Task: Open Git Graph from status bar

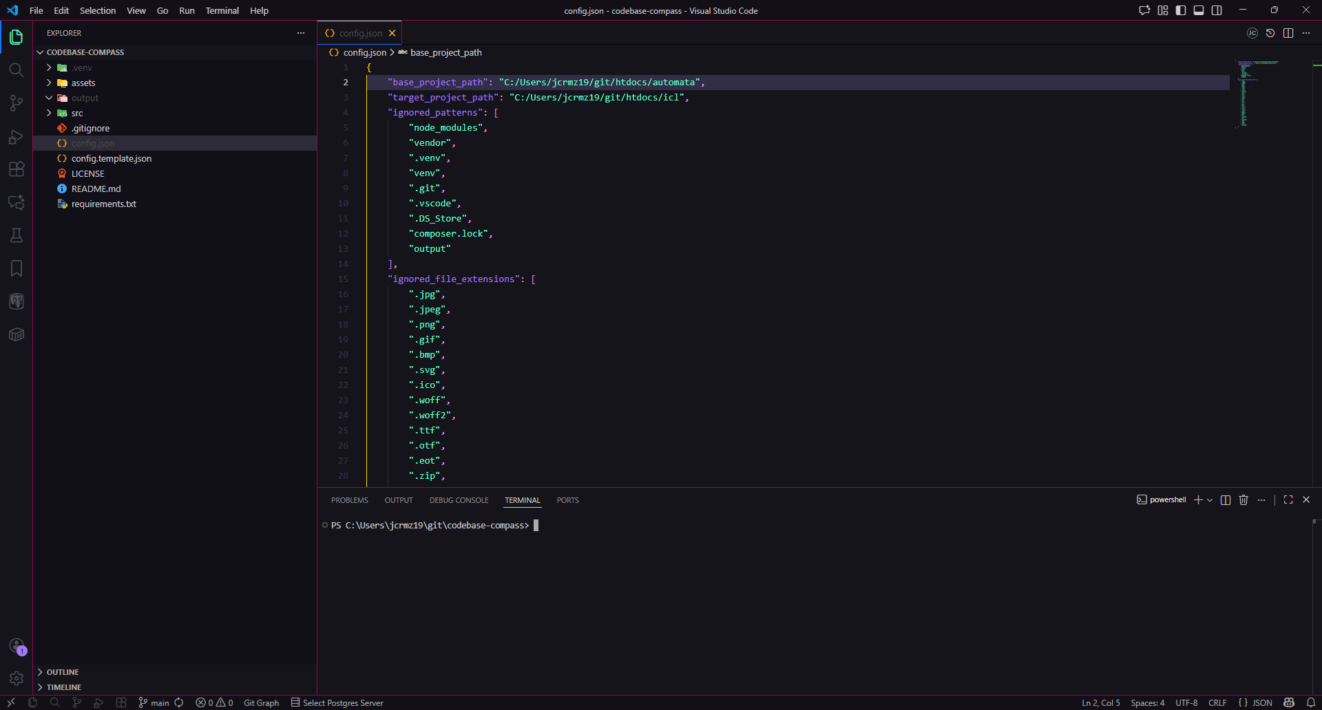Action: coord(262,702)
